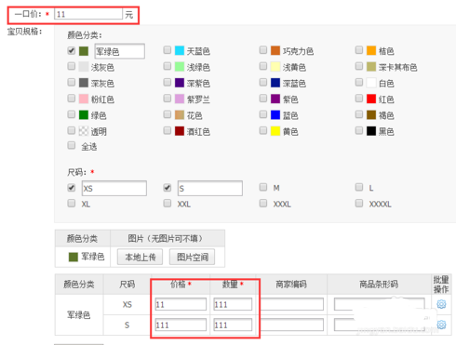Click the 蓝色 color swatch
This screenshot has height=345, width=456.
click(x=275, y=115)
